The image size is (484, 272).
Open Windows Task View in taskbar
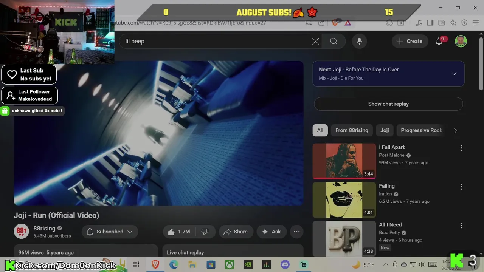(136, 264)
